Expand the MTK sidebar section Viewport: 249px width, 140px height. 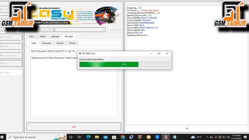tap(11, 46)
